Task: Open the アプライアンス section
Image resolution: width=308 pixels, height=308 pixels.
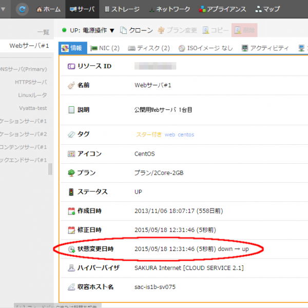Action: (222, 9)
